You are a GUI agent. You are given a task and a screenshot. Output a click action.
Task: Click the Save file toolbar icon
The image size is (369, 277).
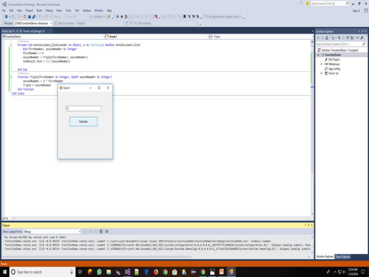pyautogui.click(x=30, y=16)
